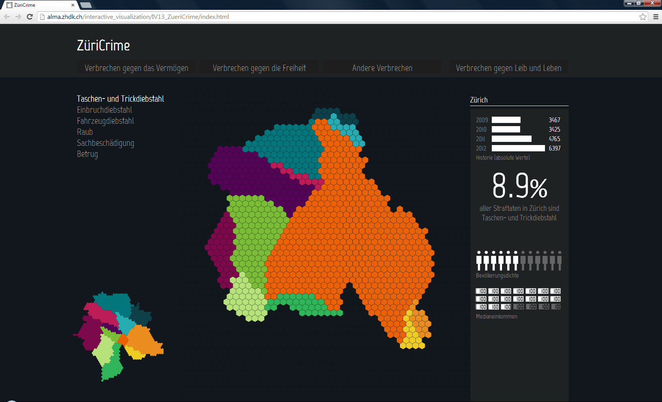Click the first 100 banknote icon
662x402 pixels.
tap(482, 291)
